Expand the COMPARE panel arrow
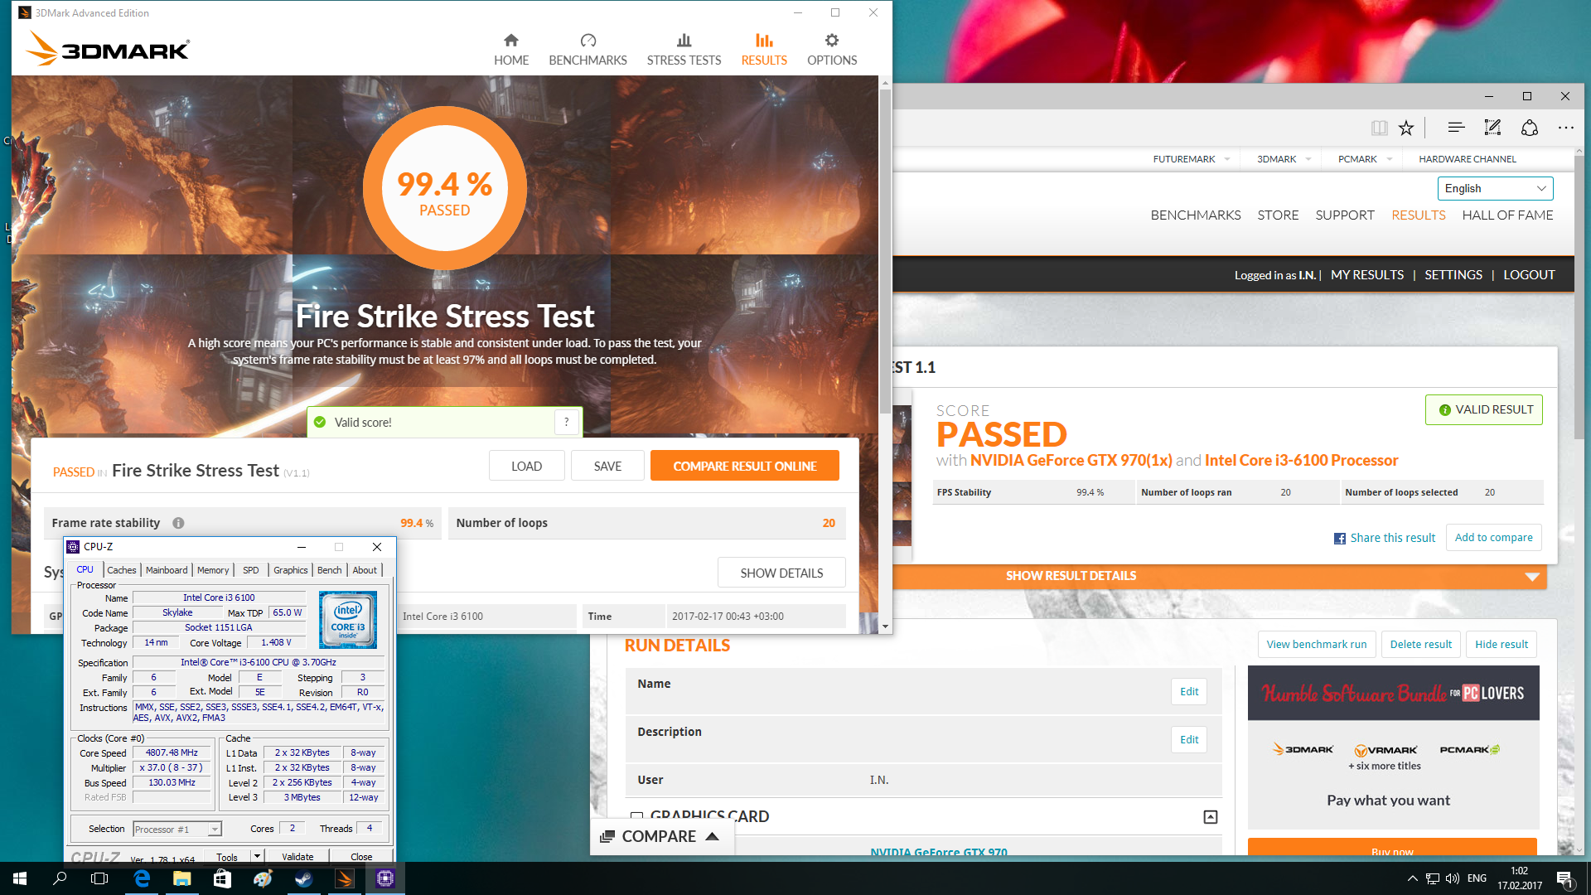The image size is (1591, 895). (713, 837)
